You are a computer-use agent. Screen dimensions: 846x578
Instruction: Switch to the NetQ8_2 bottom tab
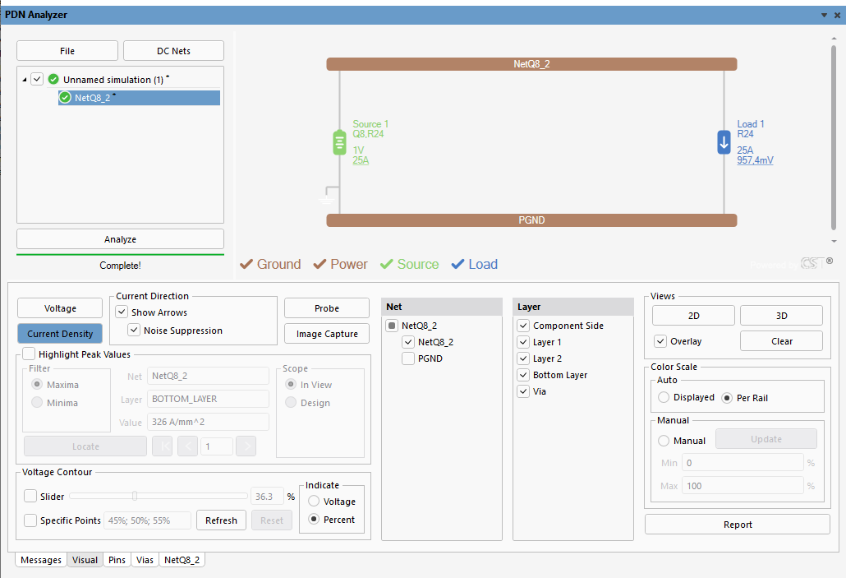tap(182, 560)
